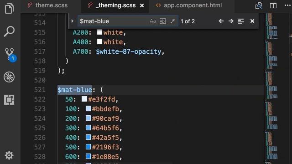This screenshot has height=164, width=292.
Task: Open the Search view in activity bar
Action: click(9, 31)
